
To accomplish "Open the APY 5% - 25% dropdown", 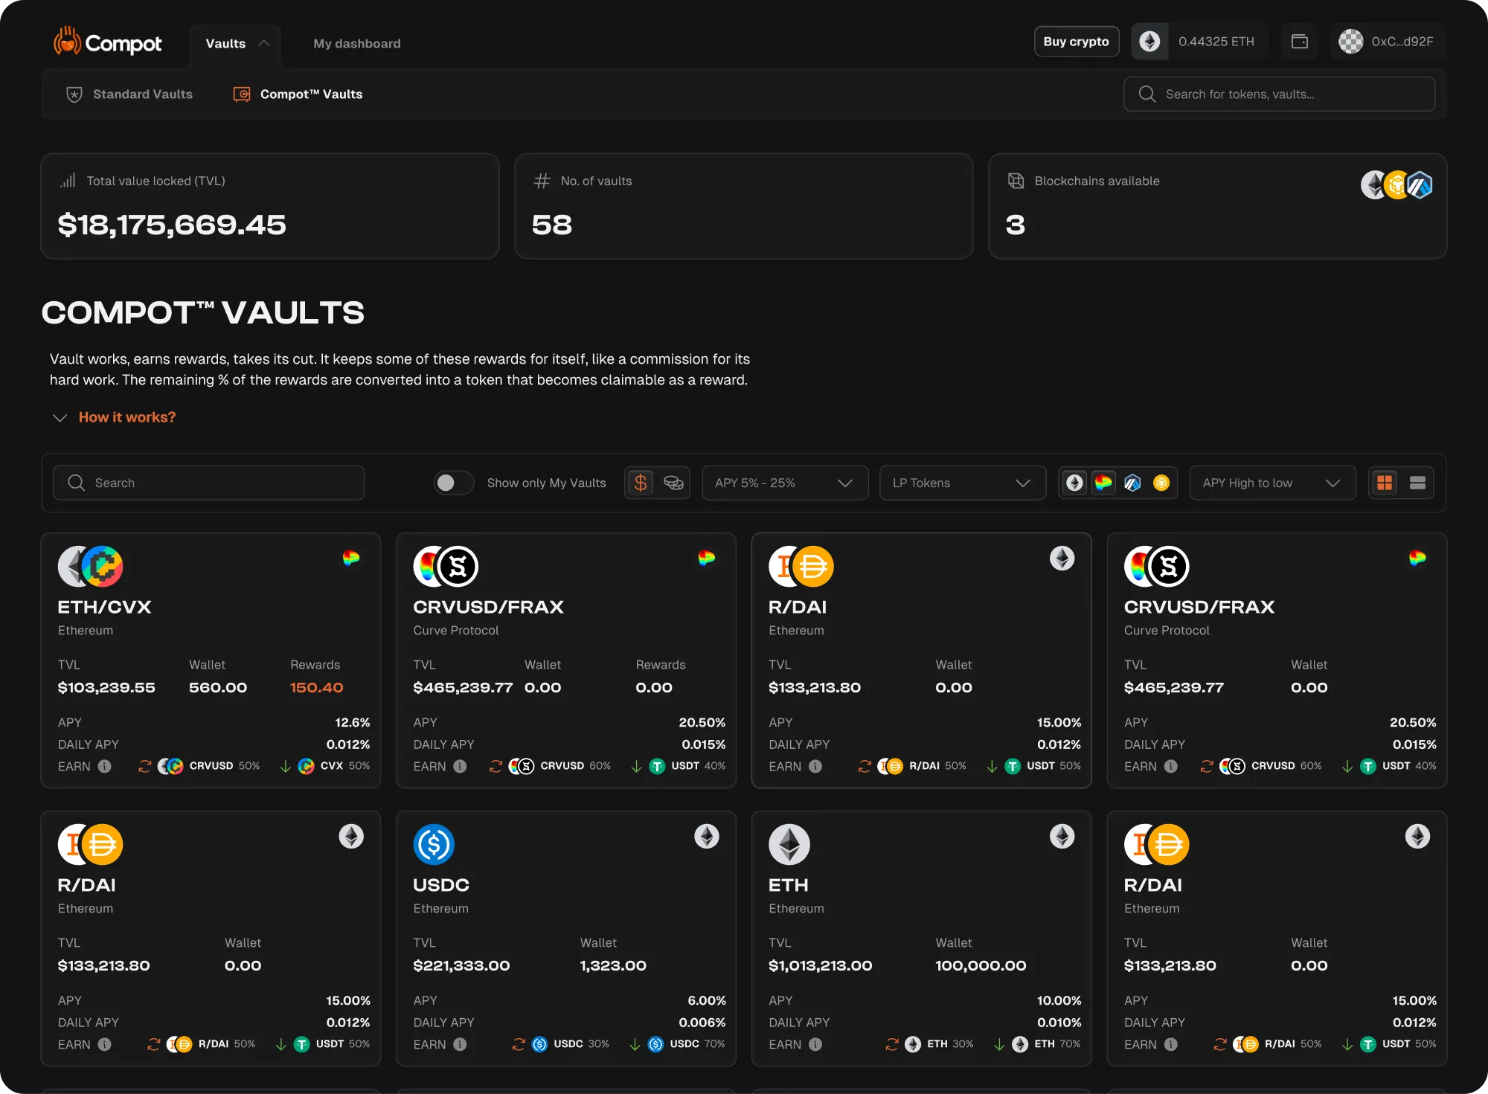I will point(784,483).
